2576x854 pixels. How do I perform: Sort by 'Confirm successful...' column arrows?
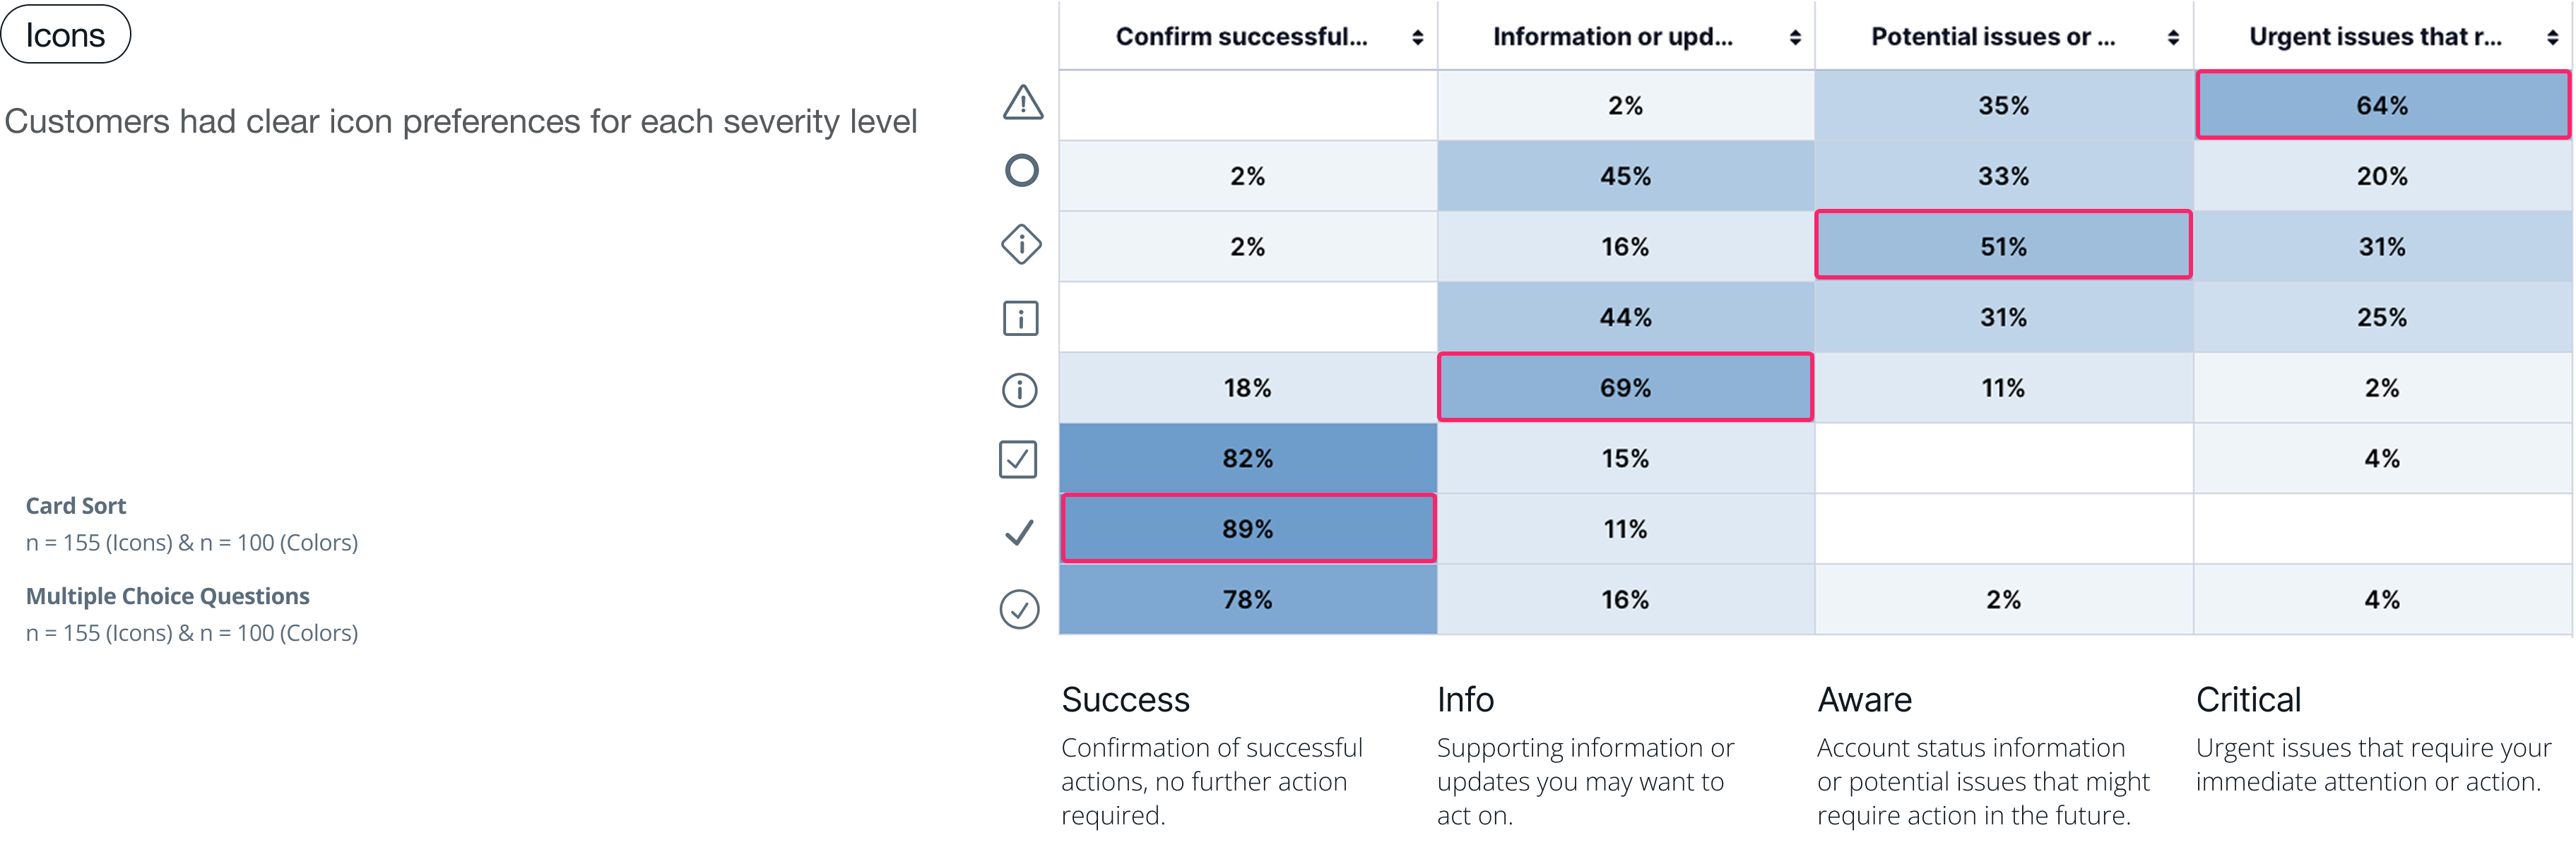click(1417, 38)
